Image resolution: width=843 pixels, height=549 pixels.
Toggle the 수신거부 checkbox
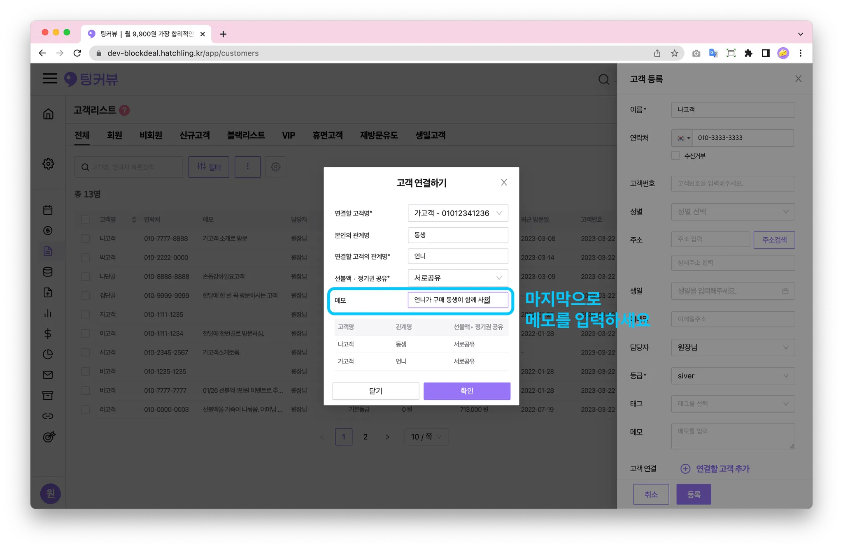(675, 155)
